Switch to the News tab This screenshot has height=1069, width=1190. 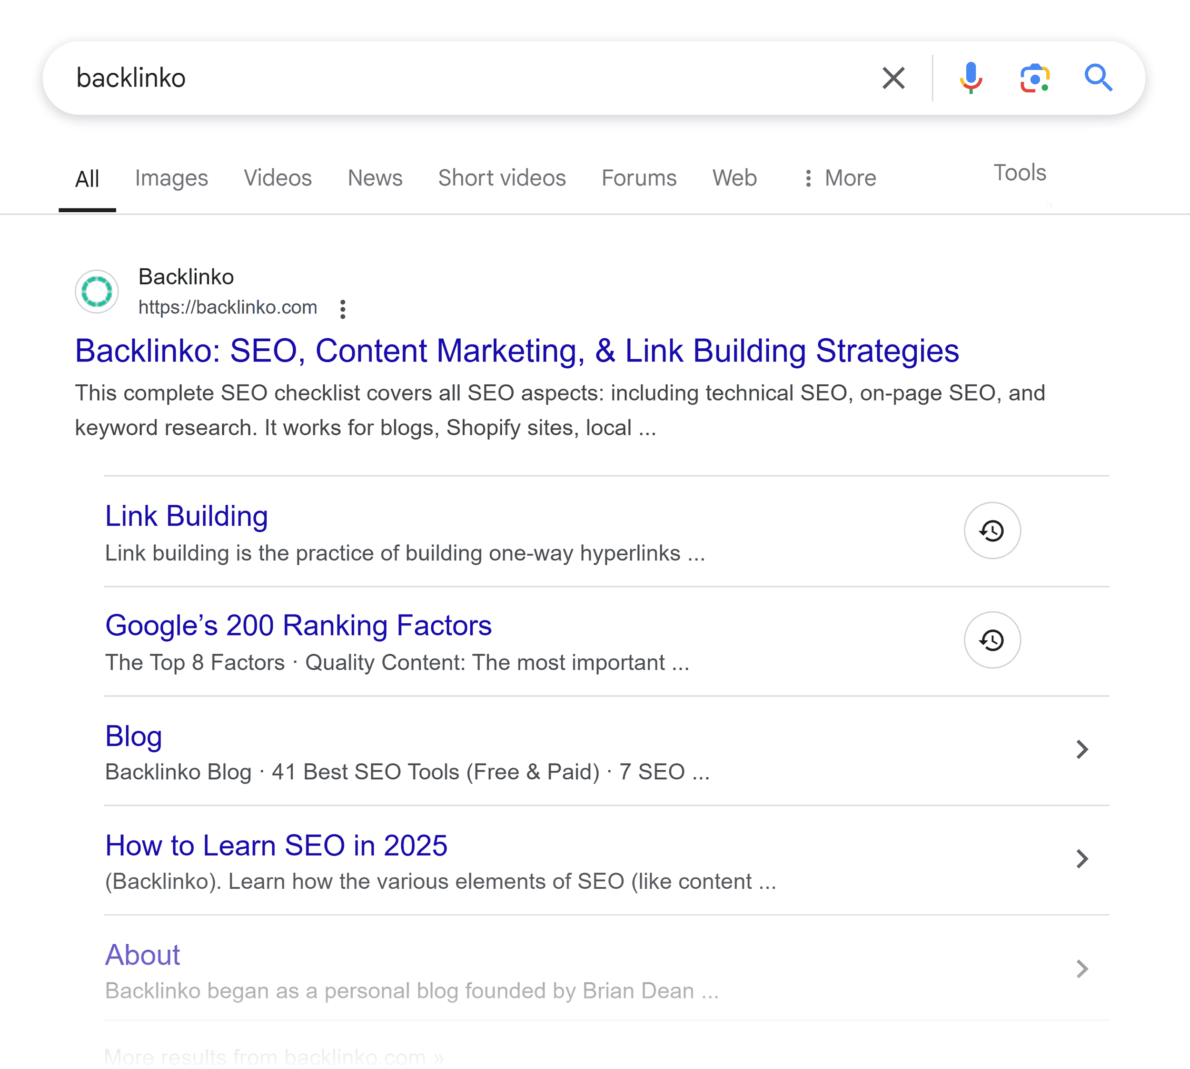click(x=375, y=178)
